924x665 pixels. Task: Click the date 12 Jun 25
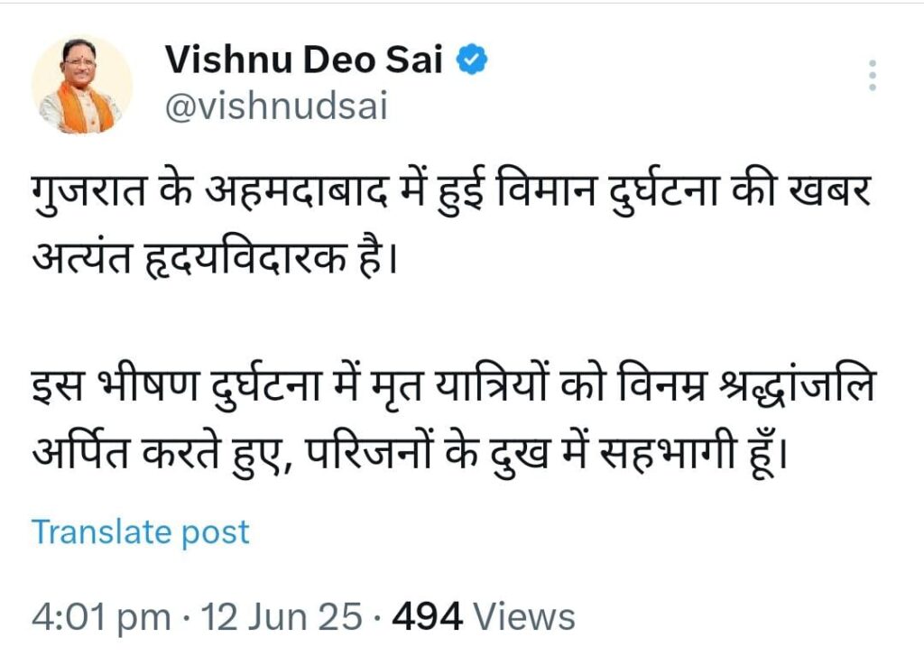[282, 618]
